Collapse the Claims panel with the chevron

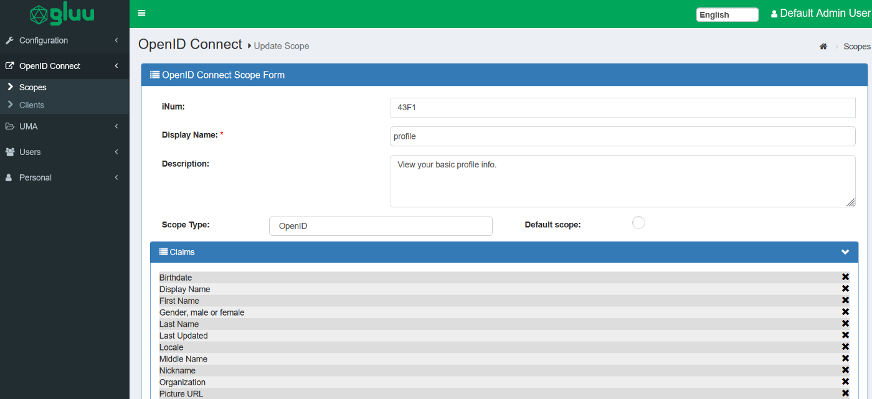click(x=845, y=252)
